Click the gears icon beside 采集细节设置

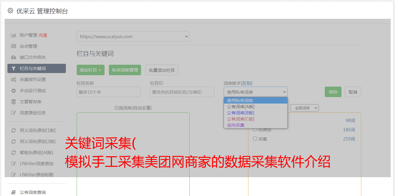[14, 80]
